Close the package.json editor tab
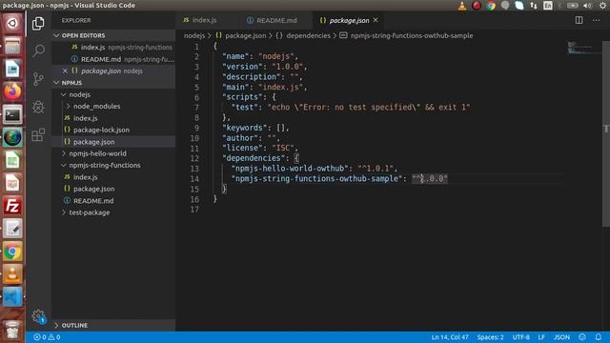Screen dimensions: 610x343 [x=376, y=20]
